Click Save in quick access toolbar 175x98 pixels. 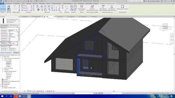[x=6, y=1]
